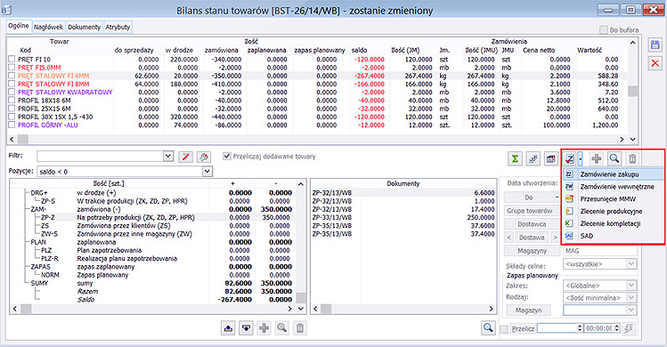Image resolution: width=667 pixels, height=347 pixels.
Task: Click the save diskette icon
Action: 655,45
